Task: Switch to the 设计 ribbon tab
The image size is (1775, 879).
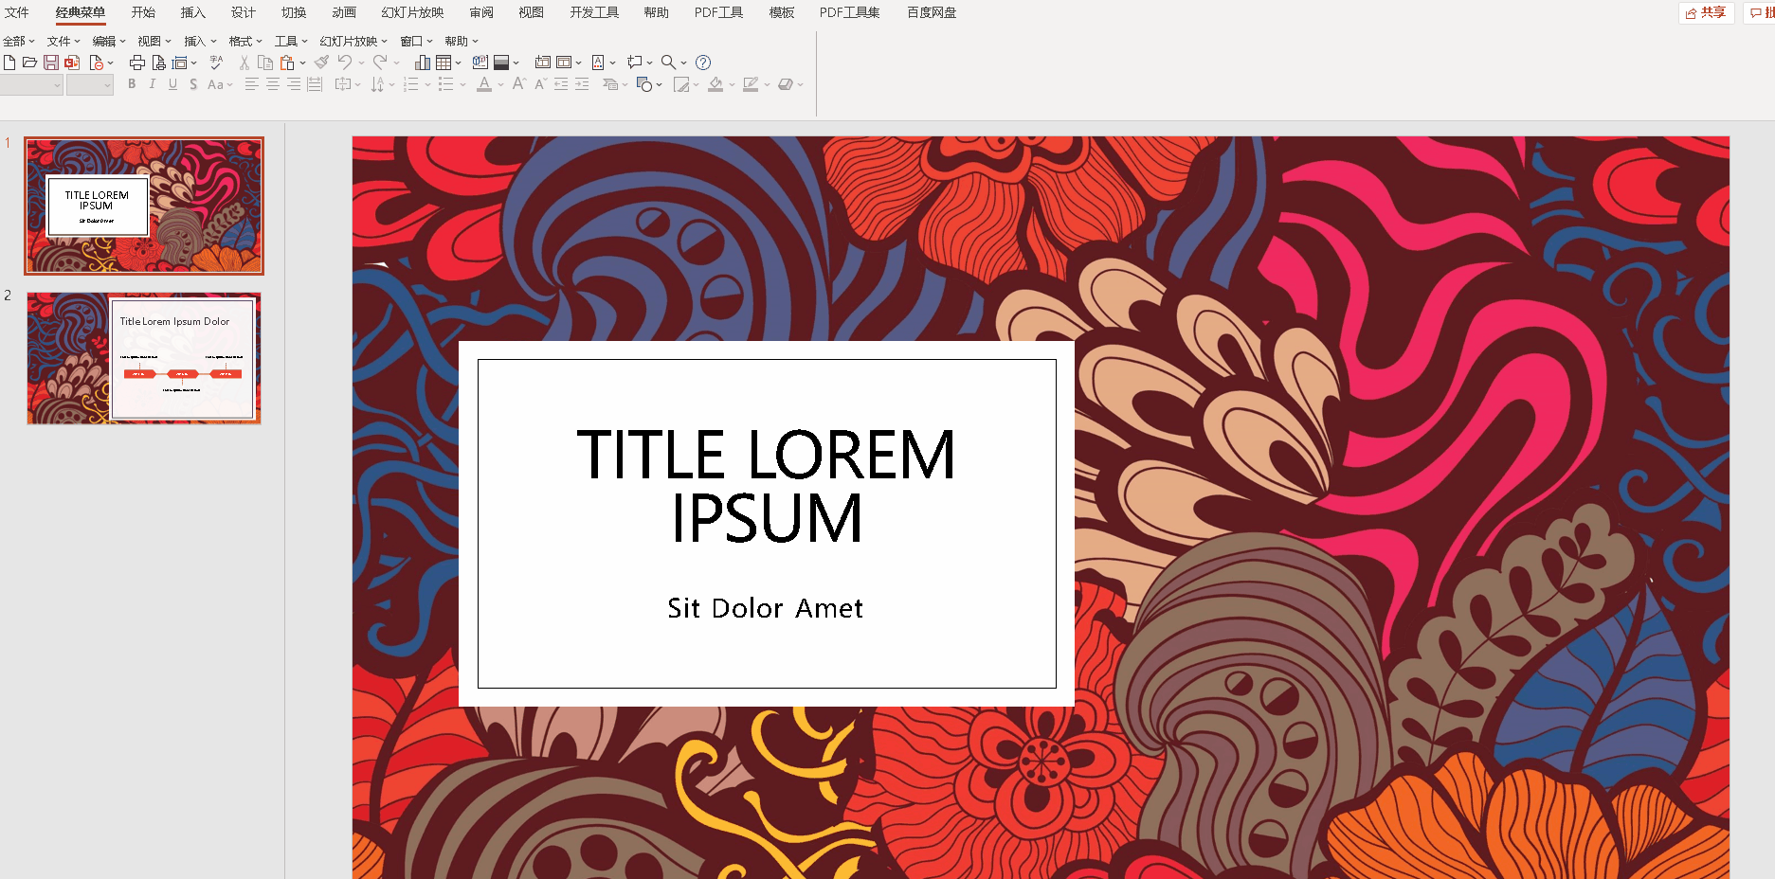Action: pyautogui.click(x=244, y=12)
